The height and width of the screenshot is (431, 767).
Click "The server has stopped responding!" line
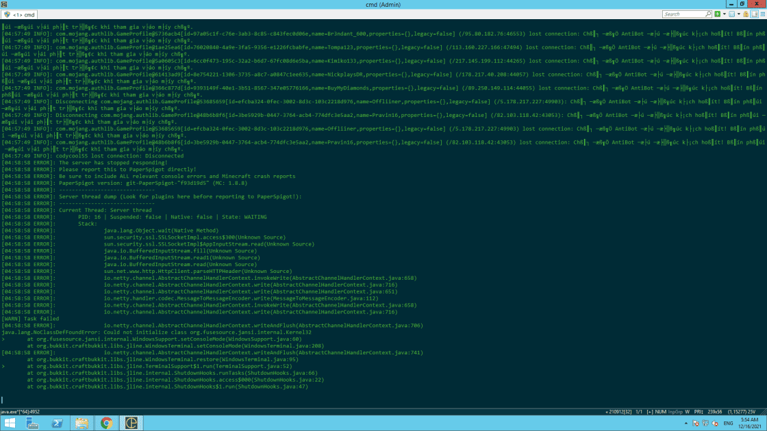click(85, 163)
